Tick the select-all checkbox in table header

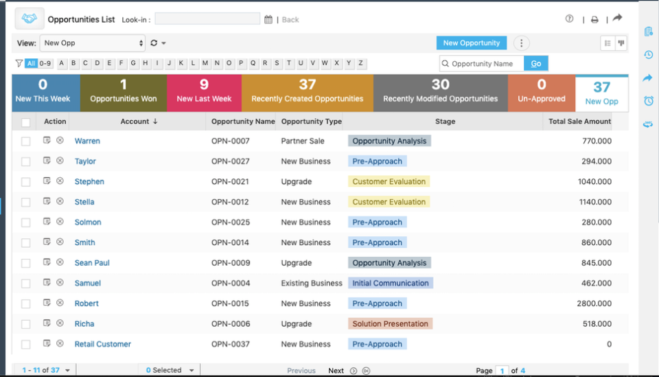click(x=25, y=122)
